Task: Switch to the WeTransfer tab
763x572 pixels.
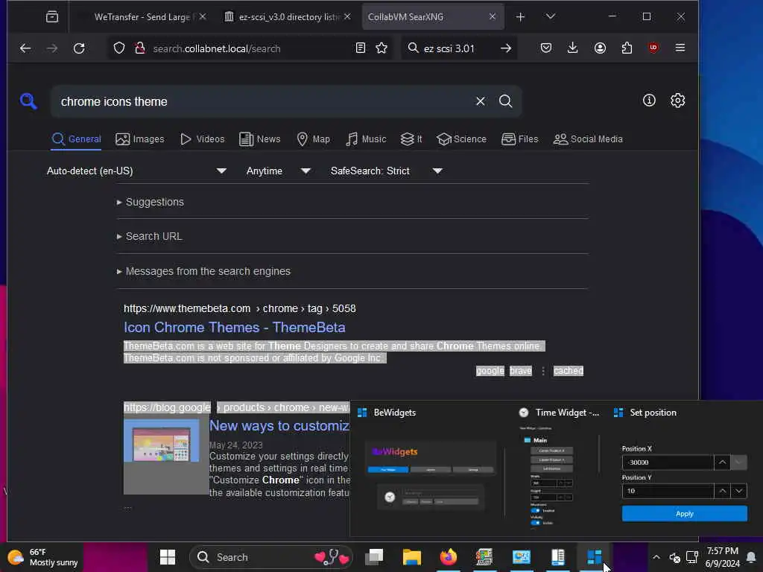Action: coord(142,17)
